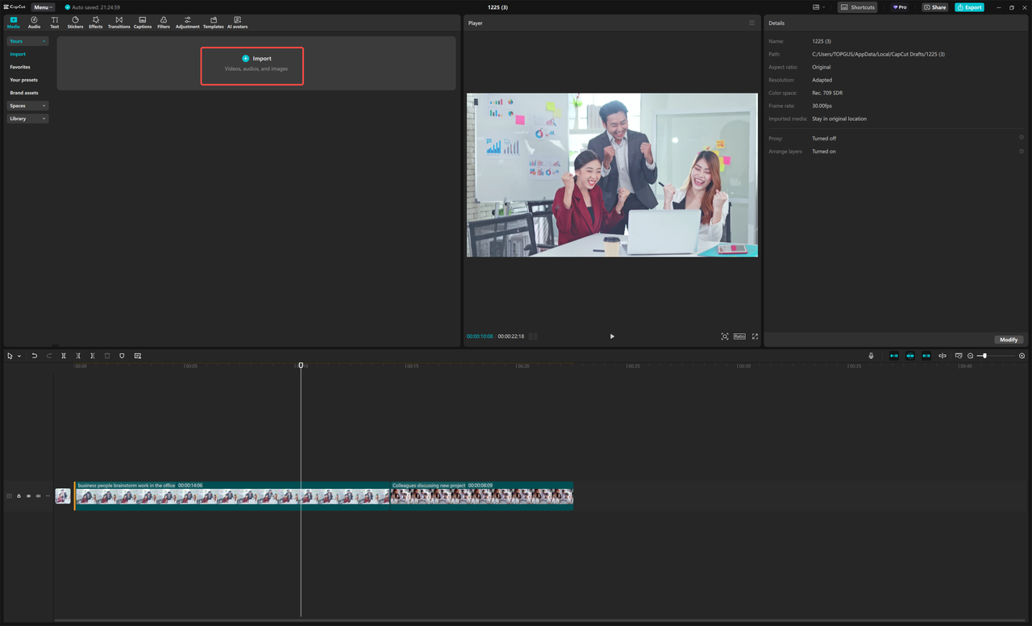1032x626 pixels.
Task: Select Favorites in the media sidebar
Action: (20, 67)
